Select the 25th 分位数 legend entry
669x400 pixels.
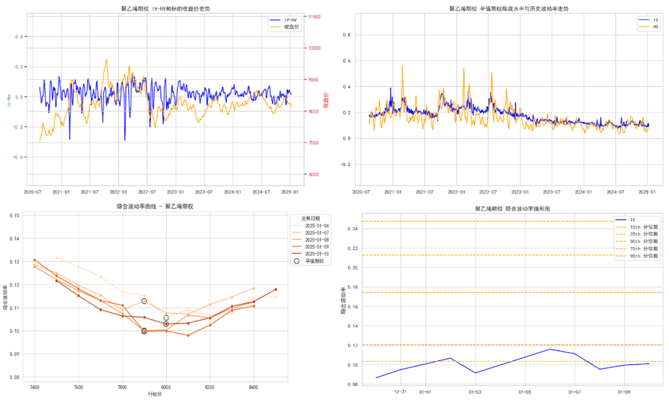pos(637,234)
